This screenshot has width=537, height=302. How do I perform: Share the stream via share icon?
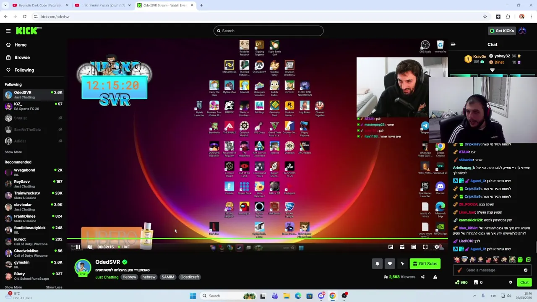point(422,277)
